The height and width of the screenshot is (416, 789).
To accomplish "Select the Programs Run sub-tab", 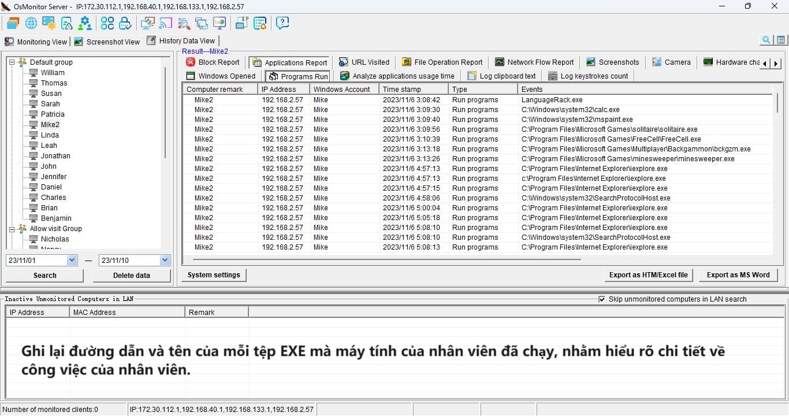I will click(297, 76).
